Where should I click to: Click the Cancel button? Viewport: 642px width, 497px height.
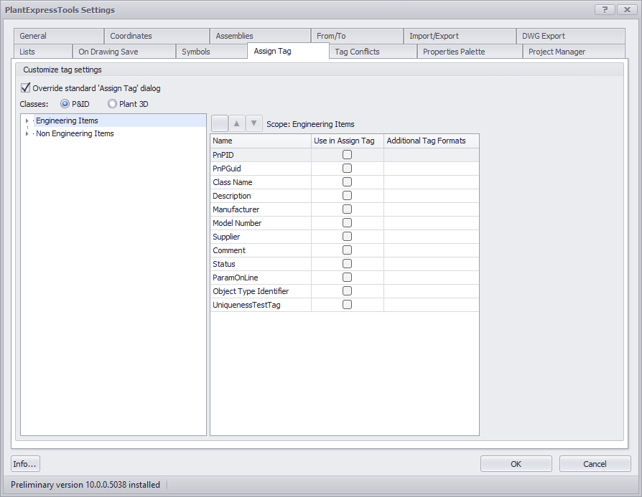pos(595,464)
